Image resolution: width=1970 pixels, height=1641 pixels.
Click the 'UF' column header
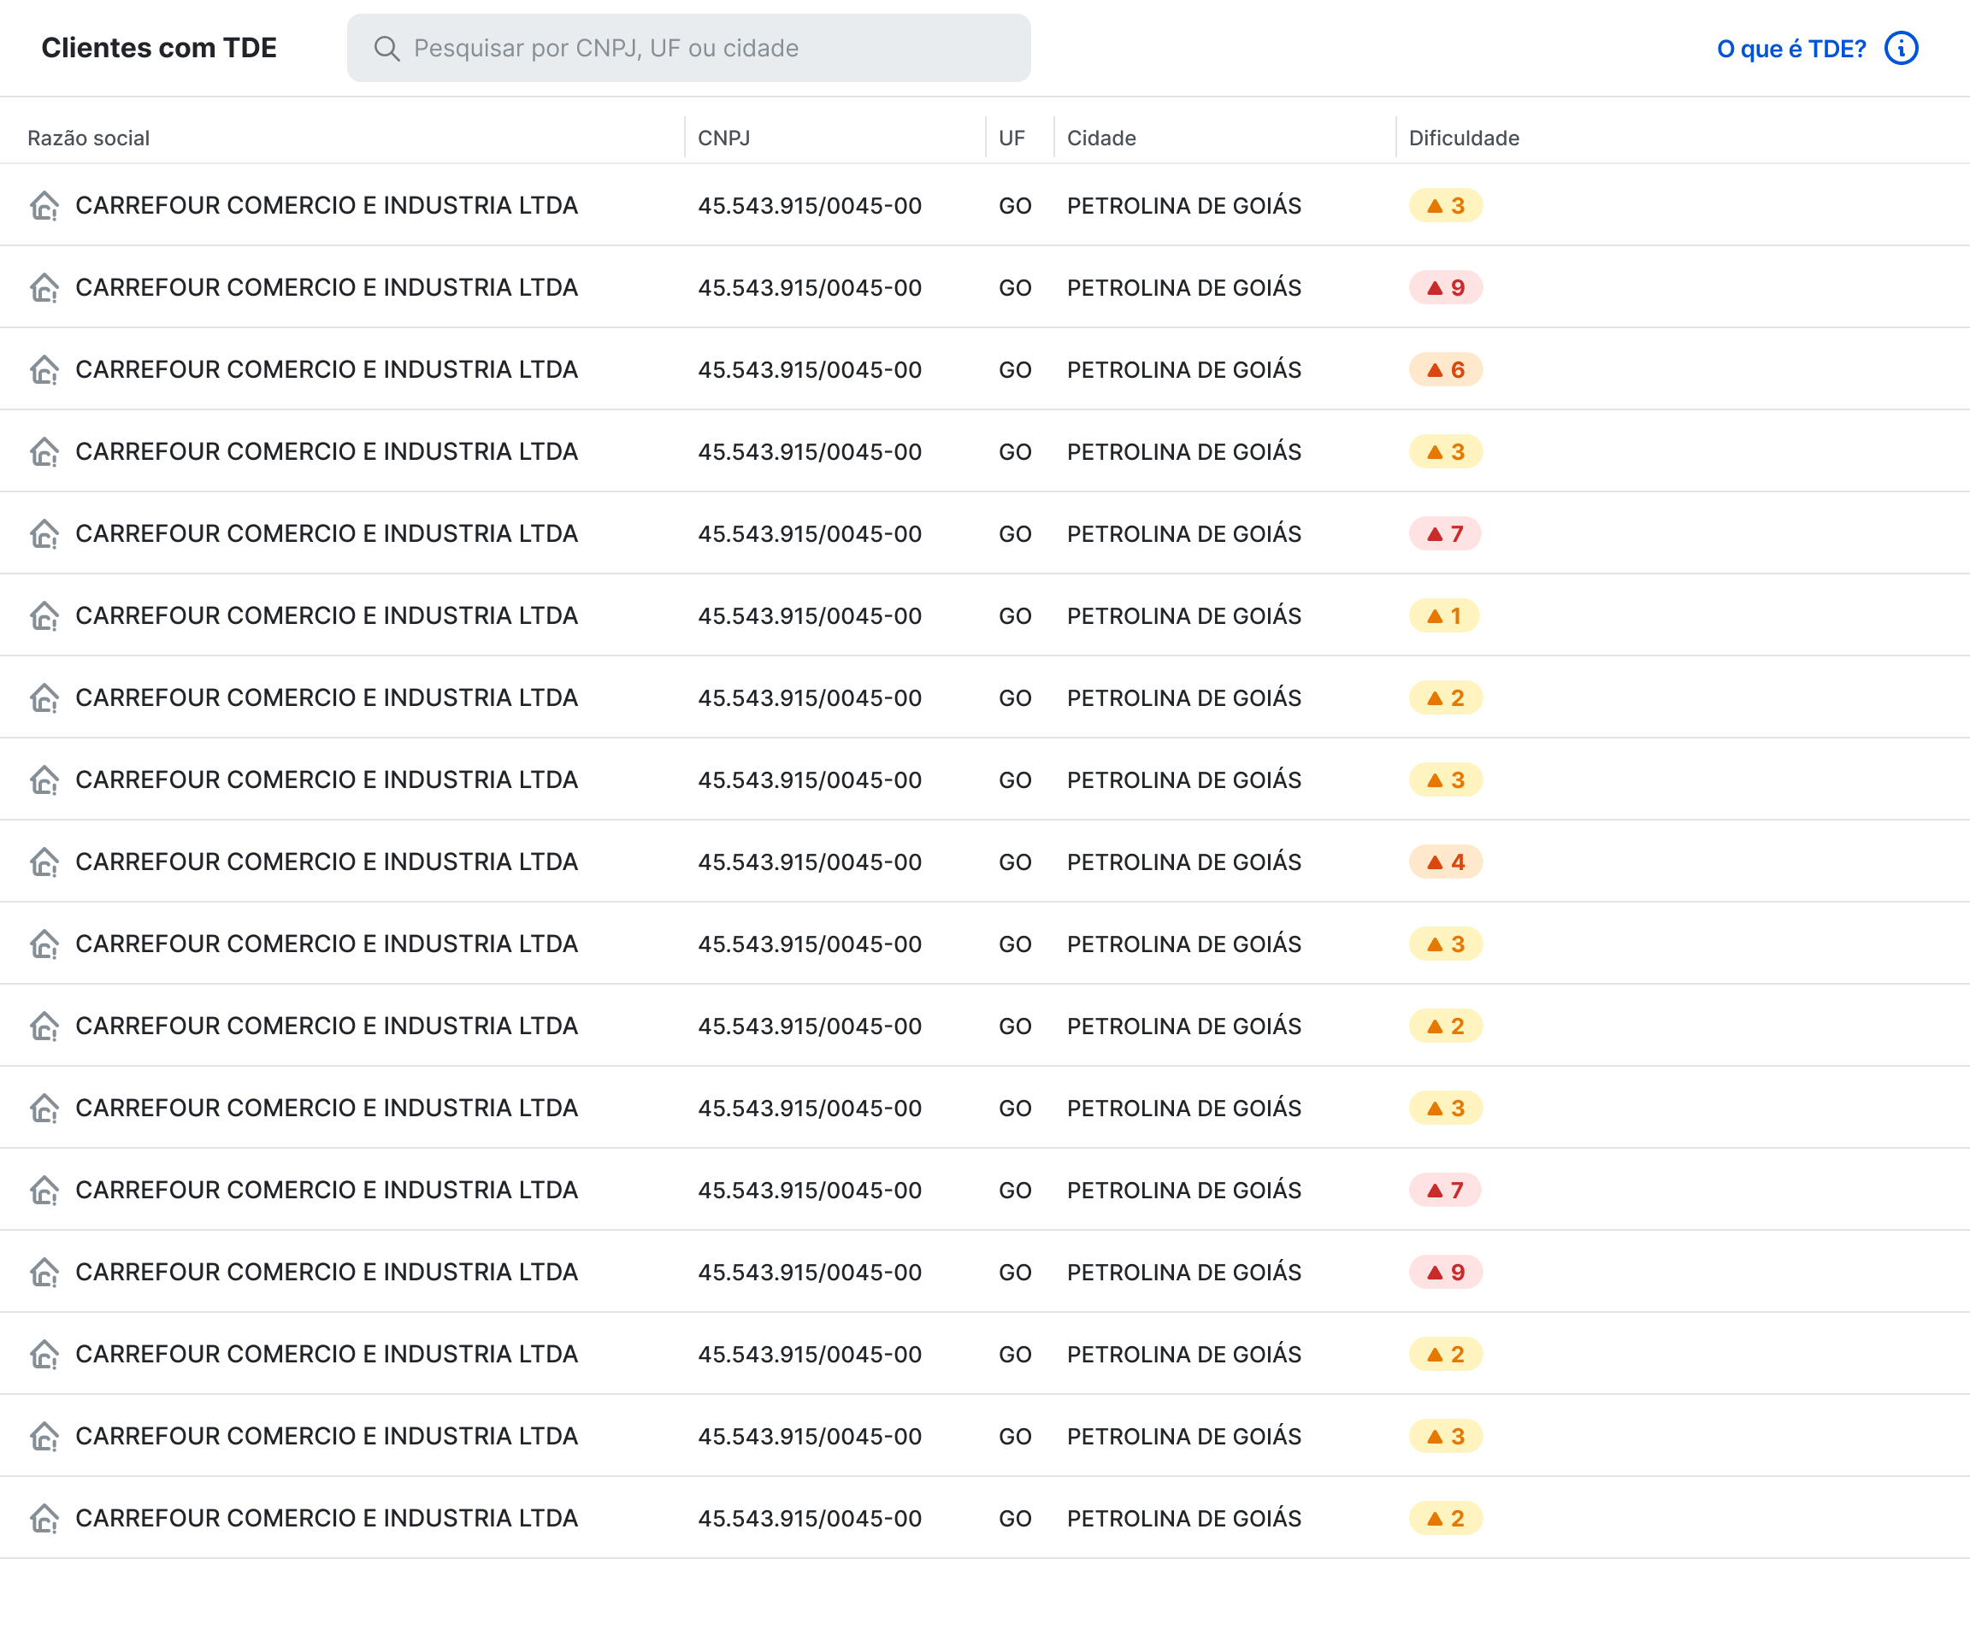(1012, 138)
